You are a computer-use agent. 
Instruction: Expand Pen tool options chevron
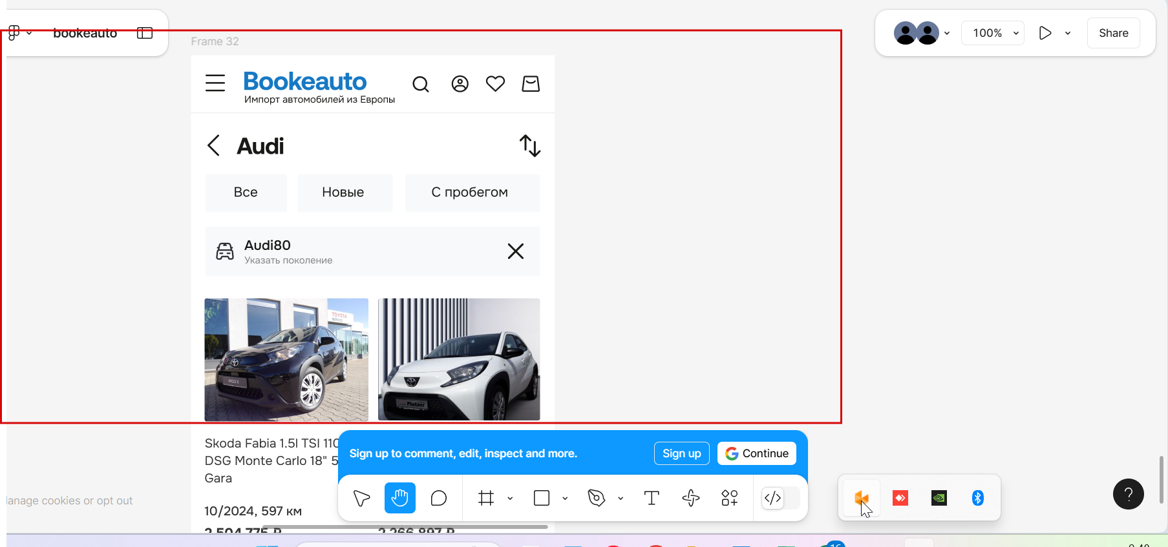pyautogui.click(x=621, y=499)
